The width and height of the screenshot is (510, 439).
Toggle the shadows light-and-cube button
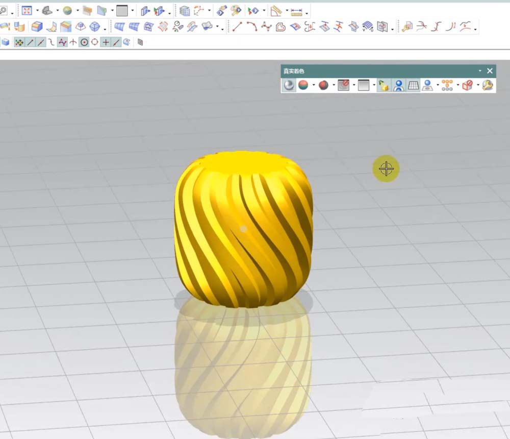click(384, 85)
